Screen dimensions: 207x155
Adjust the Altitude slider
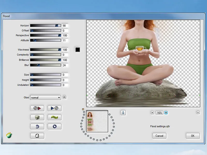46,40
